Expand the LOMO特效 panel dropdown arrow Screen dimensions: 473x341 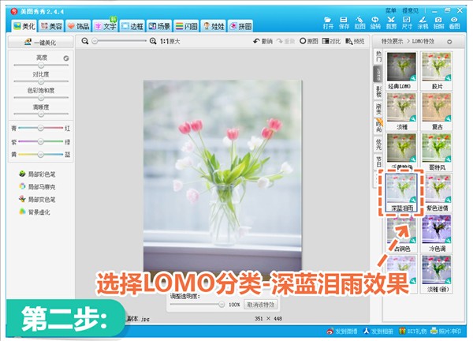449,42
